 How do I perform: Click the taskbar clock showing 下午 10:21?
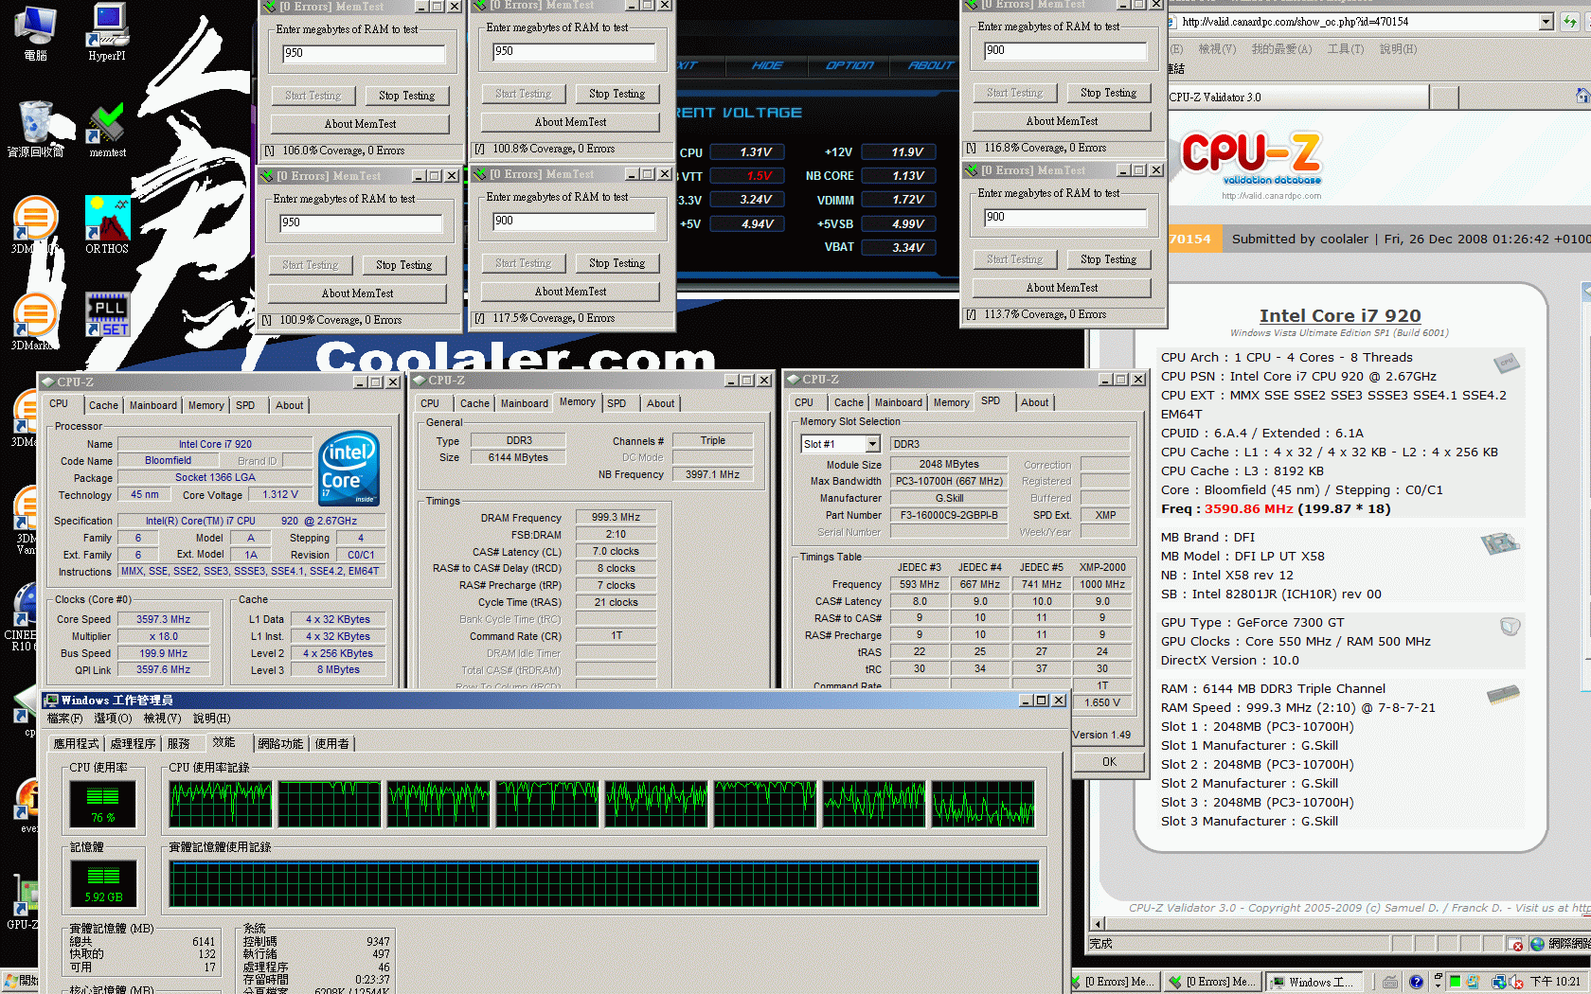tap(1555, 982)
